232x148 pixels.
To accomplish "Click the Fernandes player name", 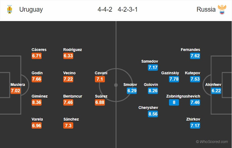I will tap(191, 50).
